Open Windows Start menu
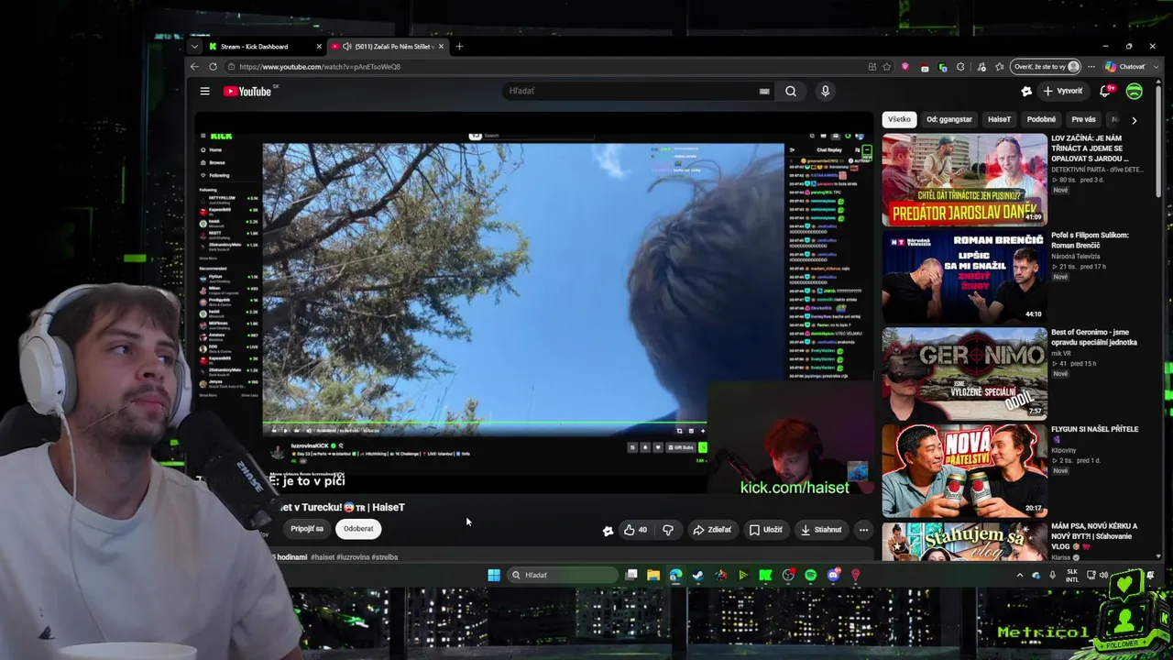1173x660 pixels. [494, 575]
